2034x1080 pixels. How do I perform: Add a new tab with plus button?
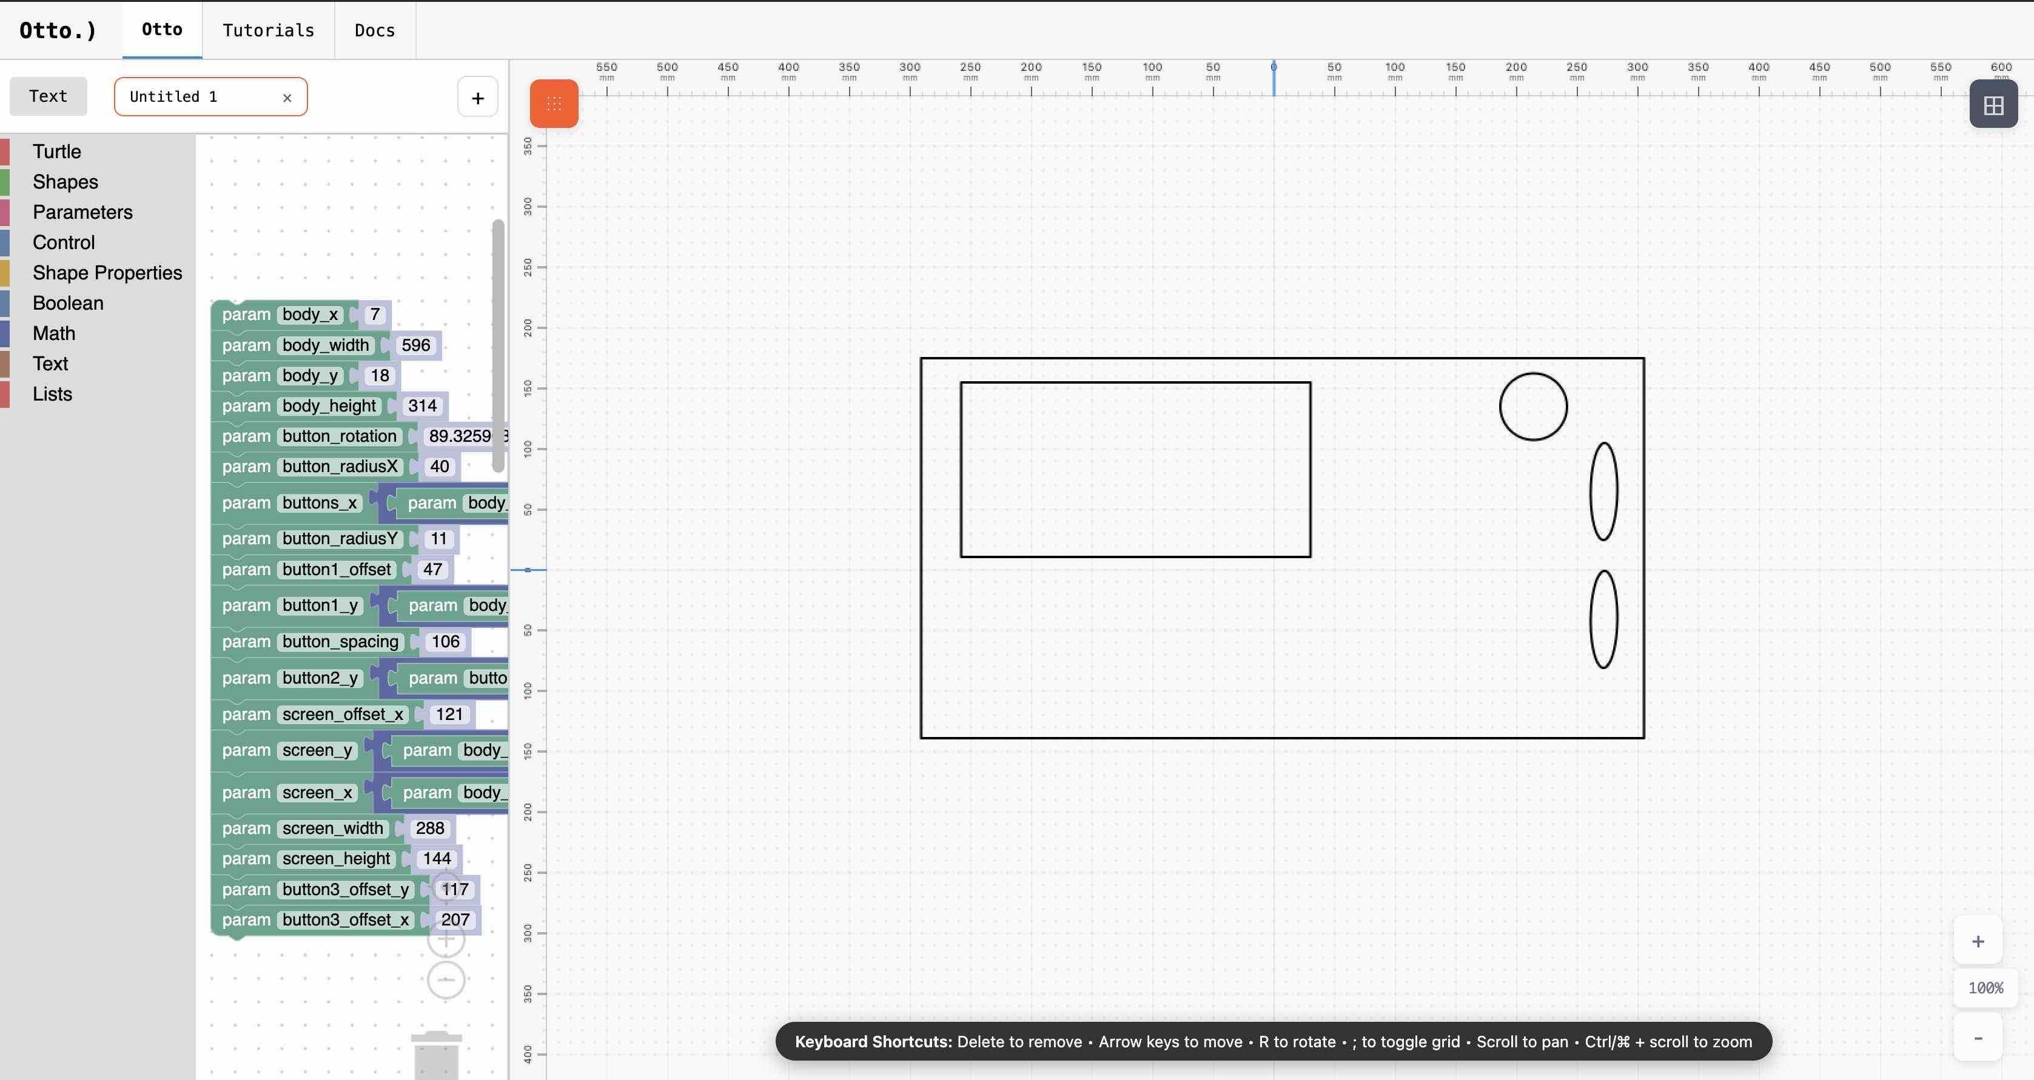477,98
